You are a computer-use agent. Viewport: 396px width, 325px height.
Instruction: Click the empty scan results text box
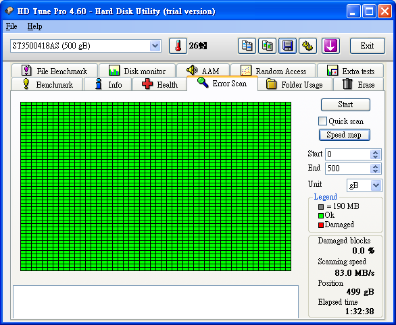[155, 302]
